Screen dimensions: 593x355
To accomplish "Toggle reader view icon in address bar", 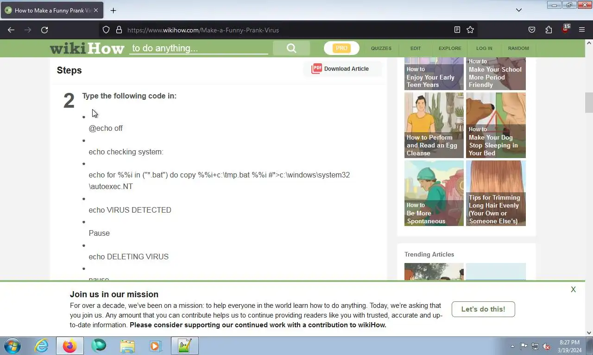I will click(x=457, y=30).
